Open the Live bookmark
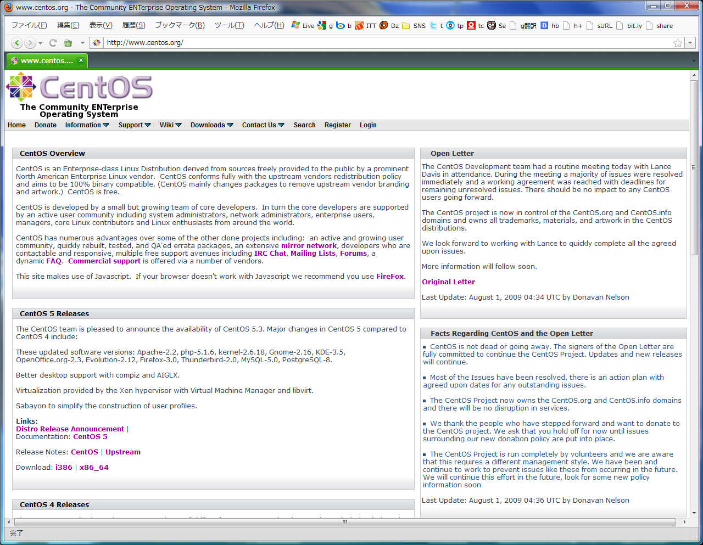This screenshot has width=703, height=545. (303, 25)
